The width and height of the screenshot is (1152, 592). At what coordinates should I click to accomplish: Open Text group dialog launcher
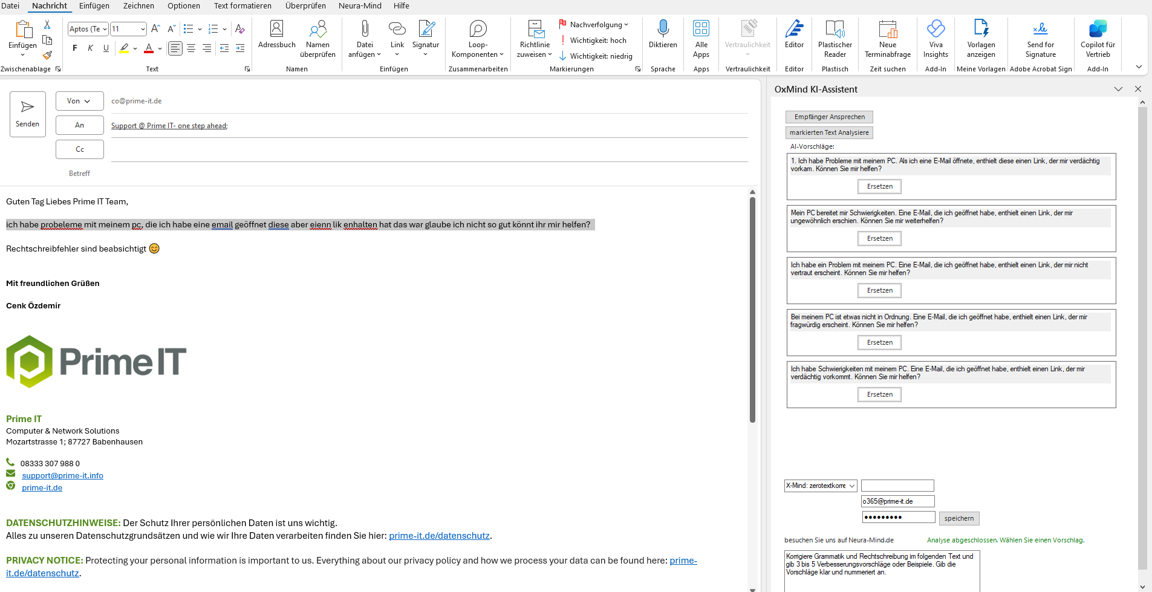[x=247, y=69]
